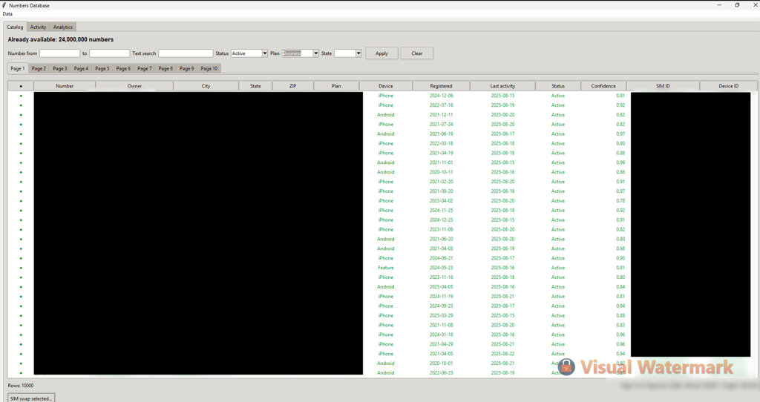Click the confidence value 0.78

[620, 201]
